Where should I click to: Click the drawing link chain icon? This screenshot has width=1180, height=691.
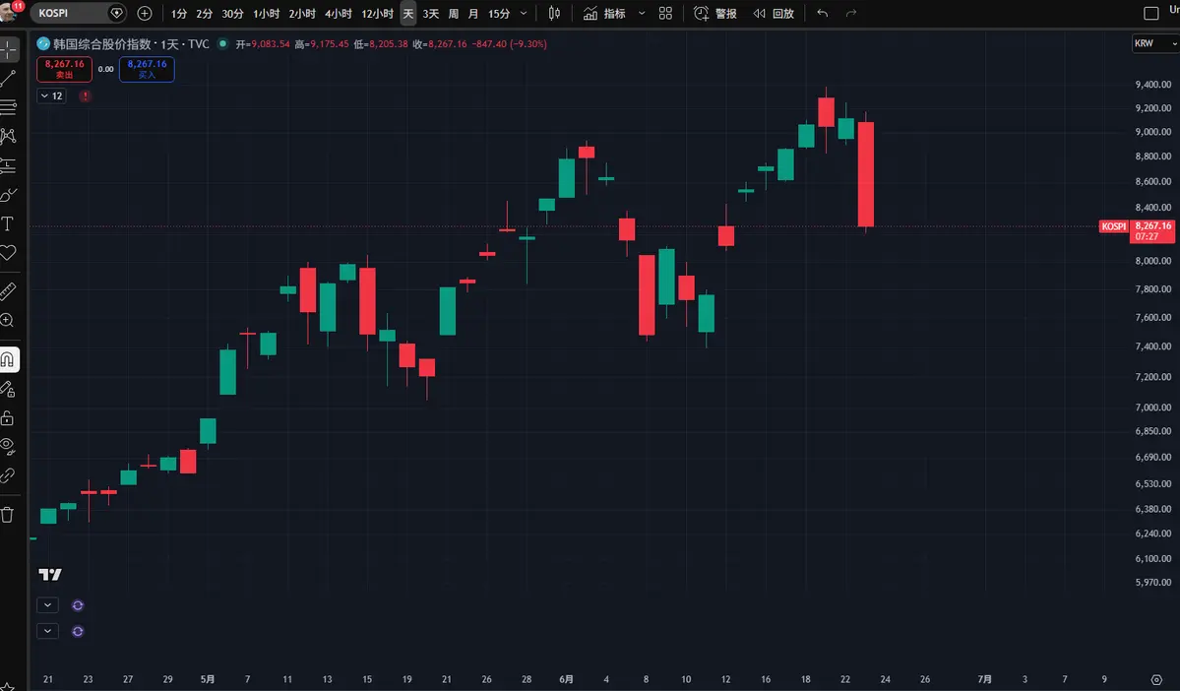[x=8, y=475]
